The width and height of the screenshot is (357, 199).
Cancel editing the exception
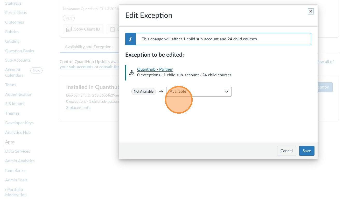(x=286, y=151)
